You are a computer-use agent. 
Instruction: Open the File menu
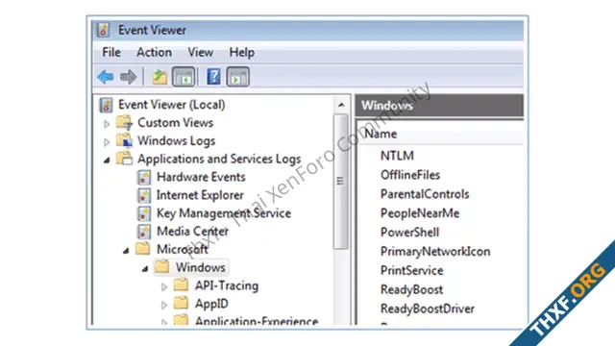[x=111, y=52]
